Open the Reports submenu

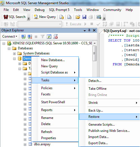(55, 110)
